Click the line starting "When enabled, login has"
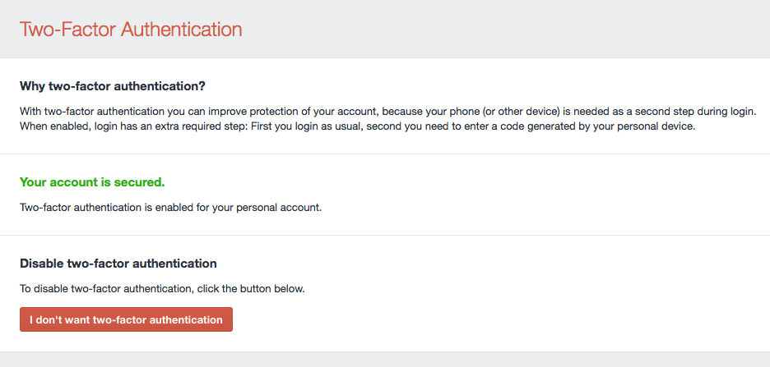This screenshot has height=367, width=770. [x=358, y=126]
